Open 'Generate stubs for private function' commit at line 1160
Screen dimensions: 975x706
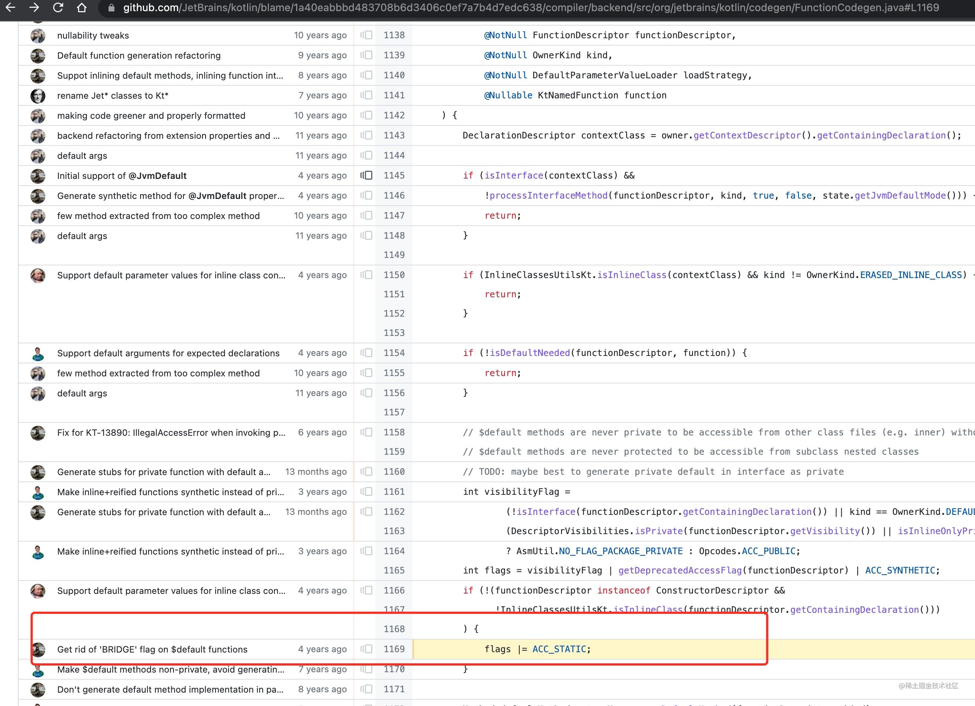pyautogui.click(x=164, y=472)
